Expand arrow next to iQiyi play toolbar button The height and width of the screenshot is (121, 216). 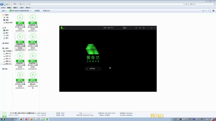point(31,10)
